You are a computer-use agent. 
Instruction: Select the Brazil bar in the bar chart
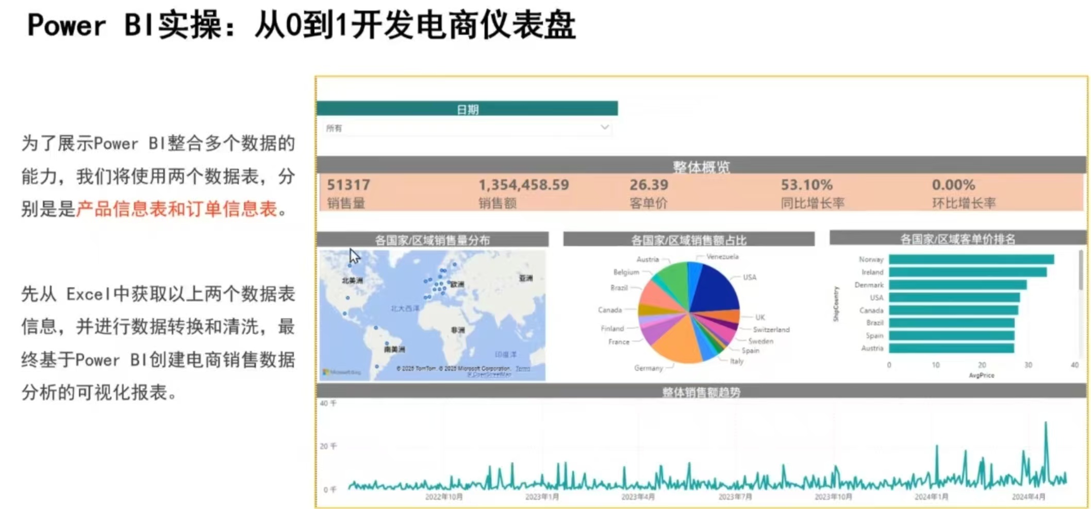coord(952,323)
